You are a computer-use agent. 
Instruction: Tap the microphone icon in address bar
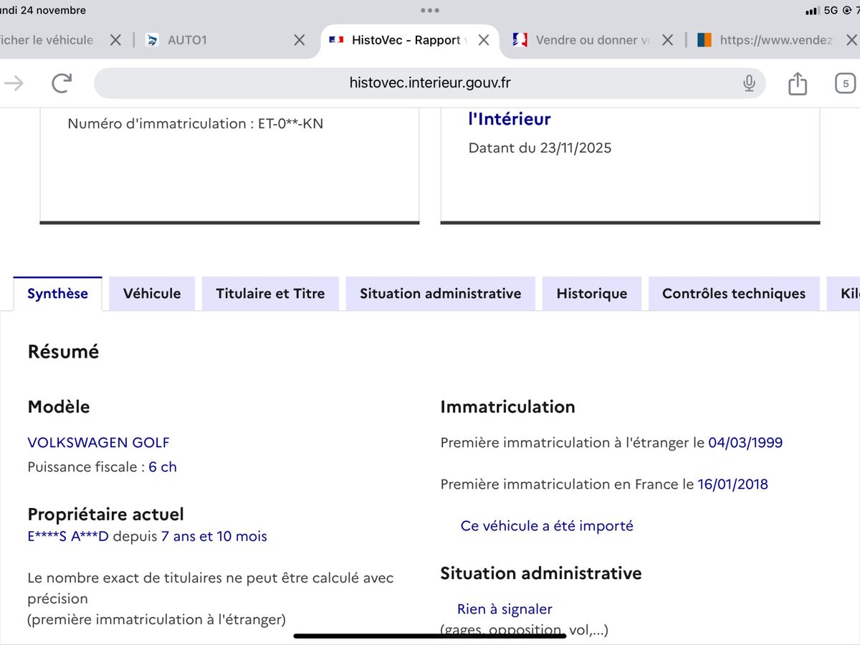(x=749, y=83)
